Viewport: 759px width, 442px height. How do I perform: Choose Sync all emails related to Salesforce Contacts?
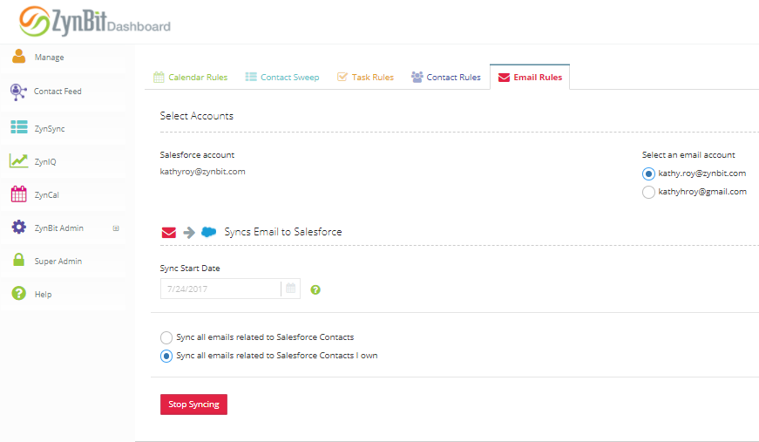coord(166,337)
